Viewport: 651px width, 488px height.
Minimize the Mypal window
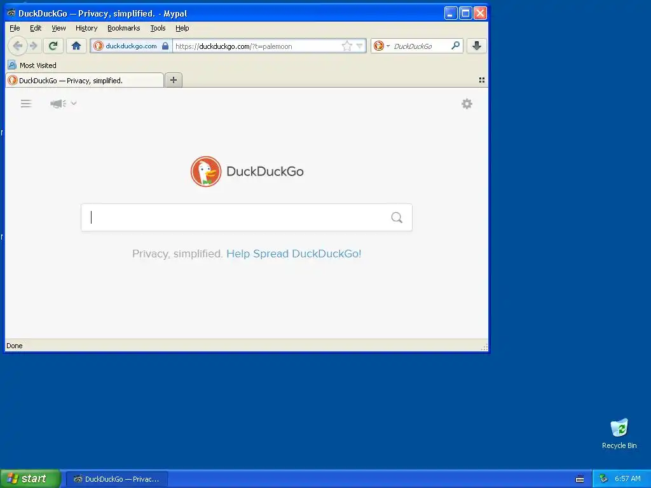pos(451,13)
